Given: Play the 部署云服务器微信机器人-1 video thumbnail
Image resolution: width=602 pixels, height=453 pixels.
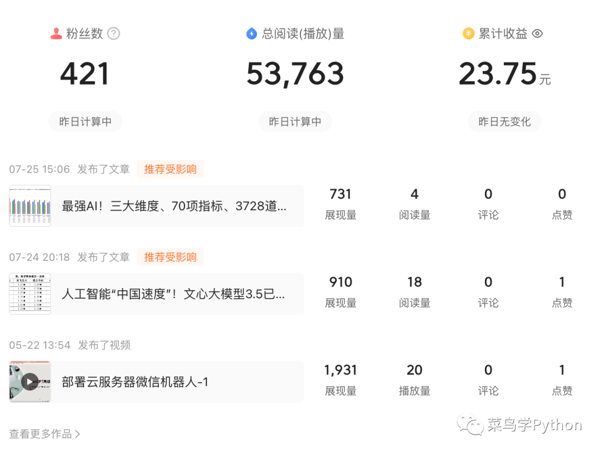Looking at the screenshot, I should point(30,382).
